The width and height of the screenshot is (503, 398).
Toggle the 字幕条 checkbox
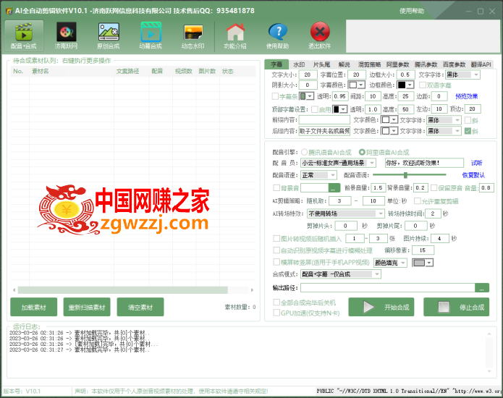point(275,96)
